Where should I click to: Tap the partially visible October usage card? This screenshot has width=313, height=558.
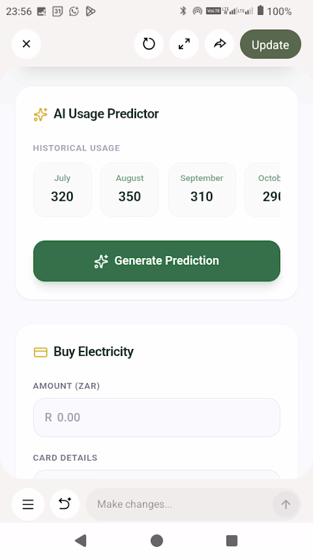pyautogui.click(x=263, y=190)
